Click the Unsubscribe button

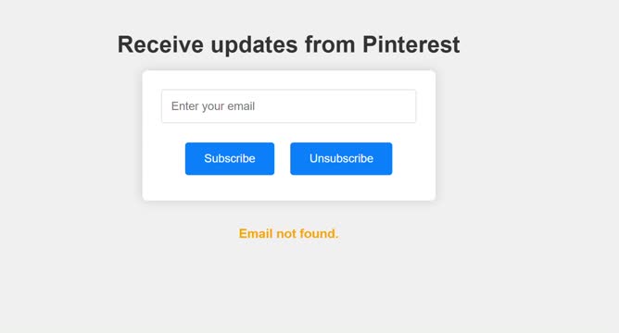click(341, 158)
